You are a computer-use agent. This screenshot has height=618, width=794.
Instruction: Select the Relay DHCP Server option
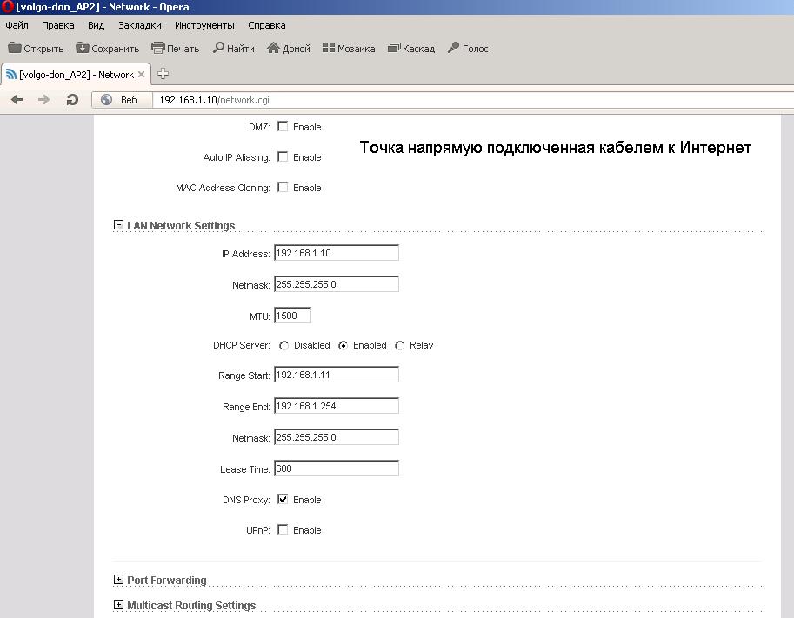400,346
